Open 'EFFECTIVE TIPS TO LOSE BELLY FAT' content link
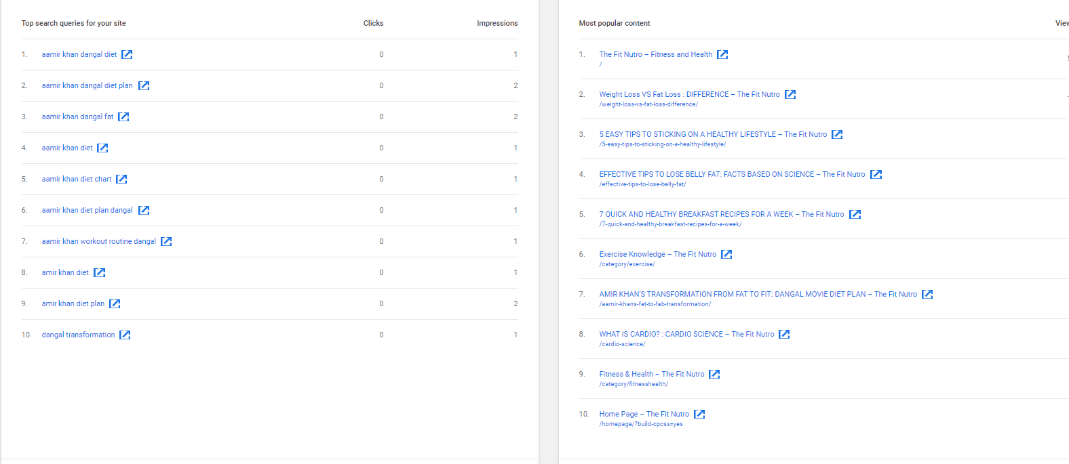 (733, 174)
